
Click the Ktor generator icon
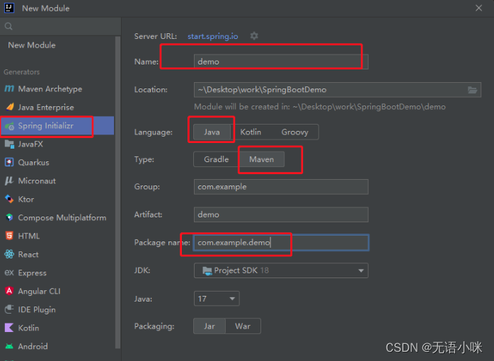(9, 199)
